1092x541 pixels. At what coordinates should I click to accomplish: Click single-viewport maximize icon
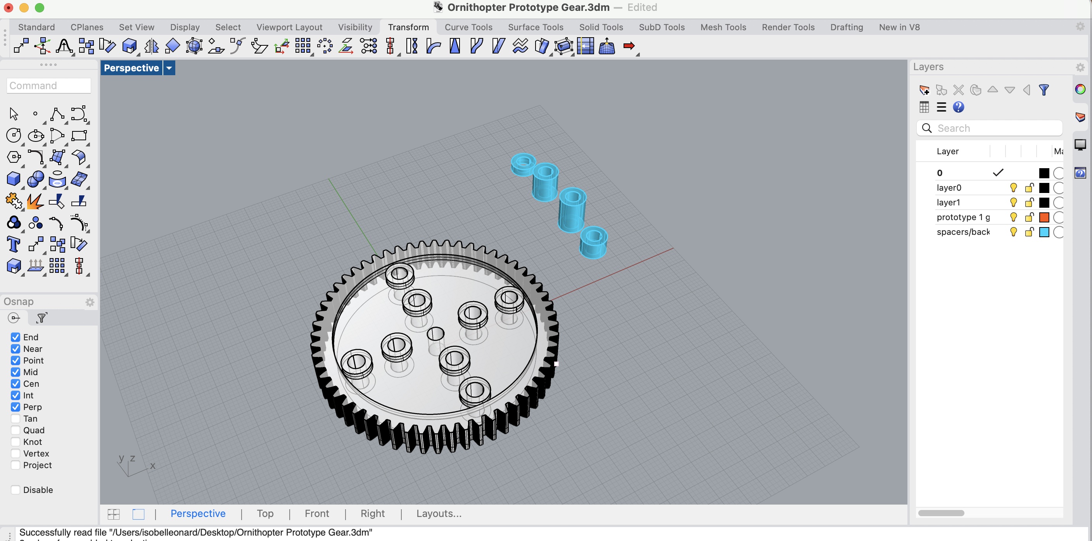coord(138,514)
